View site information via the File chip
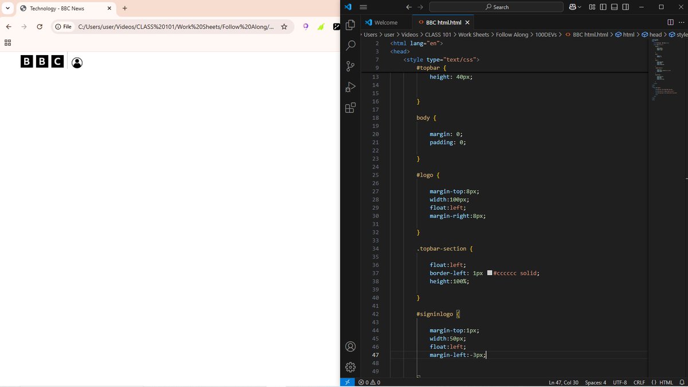688x387 pixels. click(x=63, y=27)
